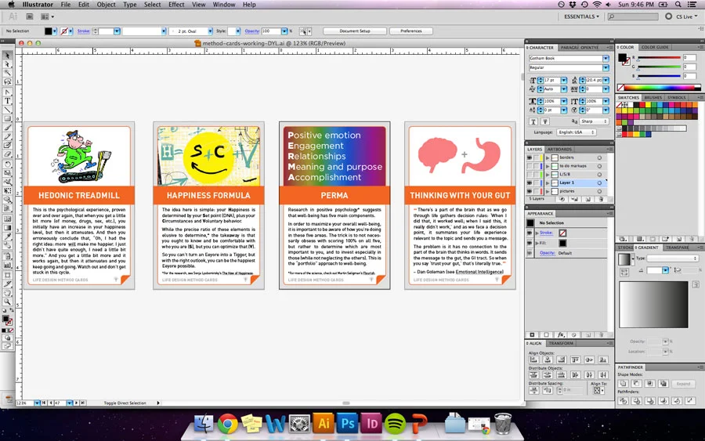Select the Gradient tool in toolbox
The image size is (705, 441).
click(7, 228)
